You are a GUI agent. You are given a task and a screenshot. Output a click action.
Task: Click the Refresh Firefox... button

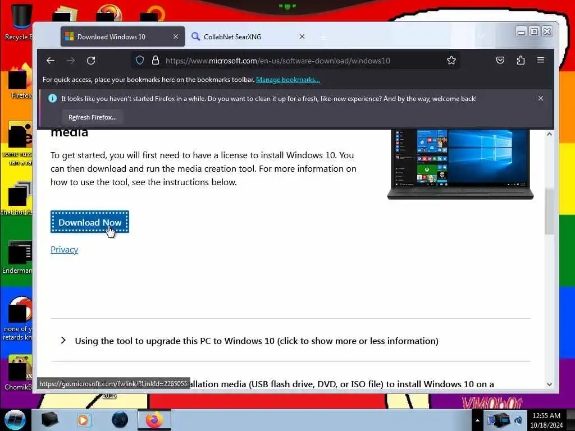[x=93, y=117]
